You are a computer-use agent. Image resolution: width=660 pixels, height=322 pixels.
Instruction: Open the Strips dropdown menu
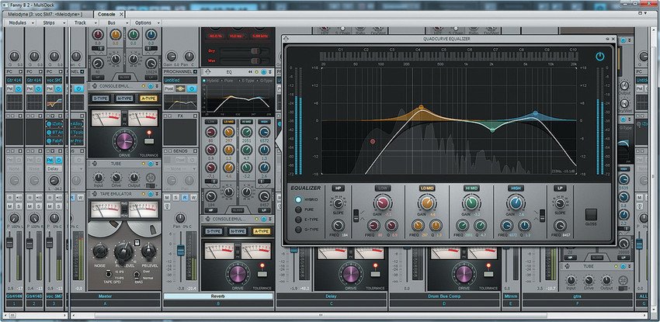(x=48, y=23)
